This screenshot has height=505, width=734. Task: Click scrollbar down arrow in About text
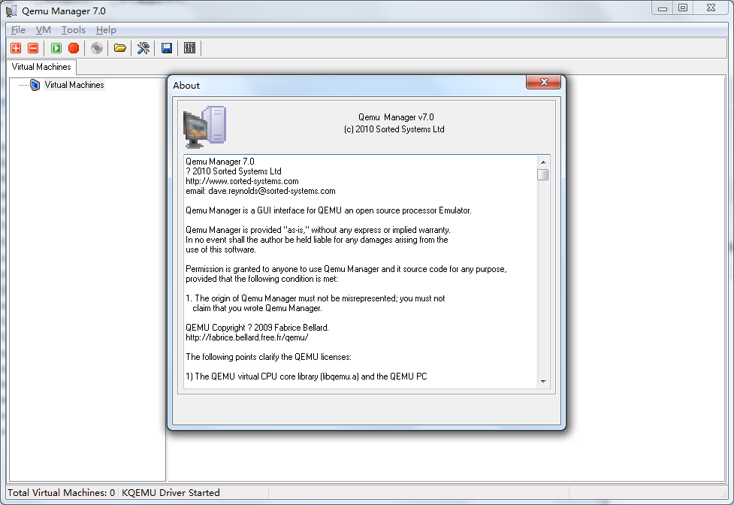tap(543, 382)
